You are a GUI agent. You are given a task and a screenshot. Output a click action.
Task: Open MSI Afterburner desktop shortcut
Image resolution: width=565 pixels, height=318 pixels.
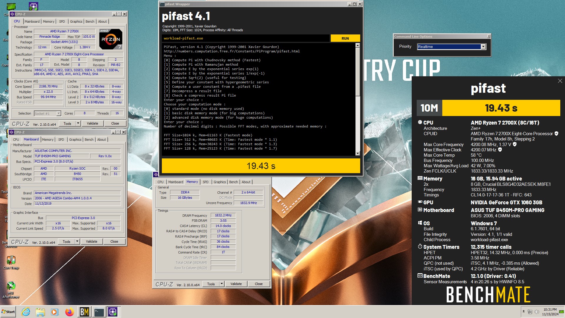(11, 290)
